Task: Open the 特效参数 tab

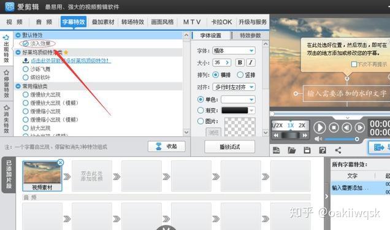Action: coord(250,36)
